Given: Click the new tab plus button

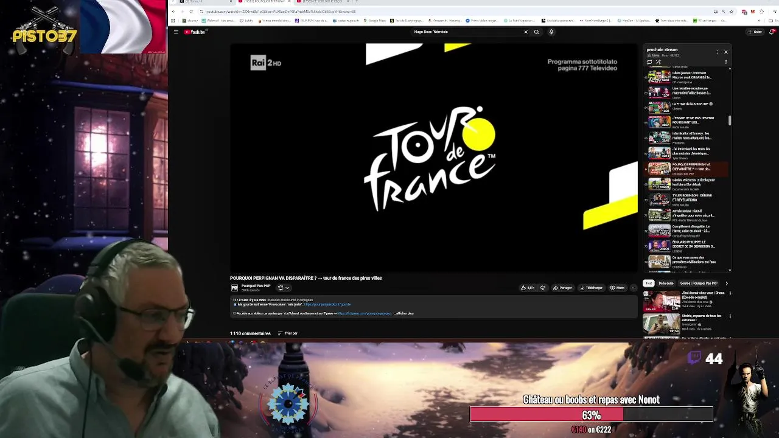Looking at the screenshot, I should pos(357,2).
